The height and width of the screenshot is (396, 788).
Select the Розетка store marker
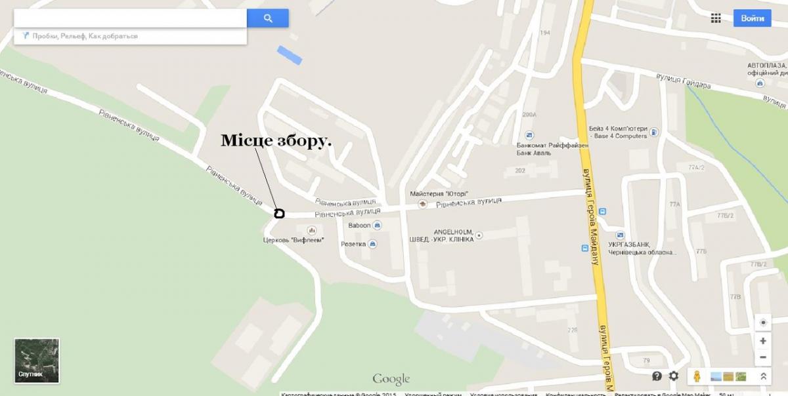pyautogui.click(x=373, y=245)
